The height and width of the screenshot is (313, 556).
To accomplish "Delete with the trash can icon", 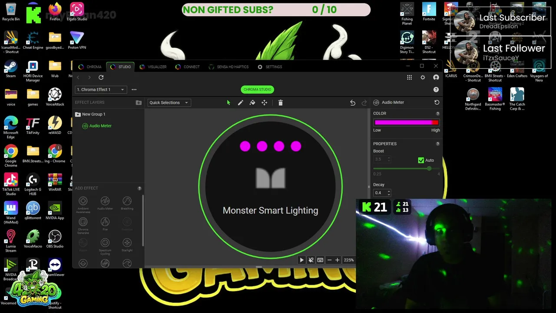I will [281, 103].
